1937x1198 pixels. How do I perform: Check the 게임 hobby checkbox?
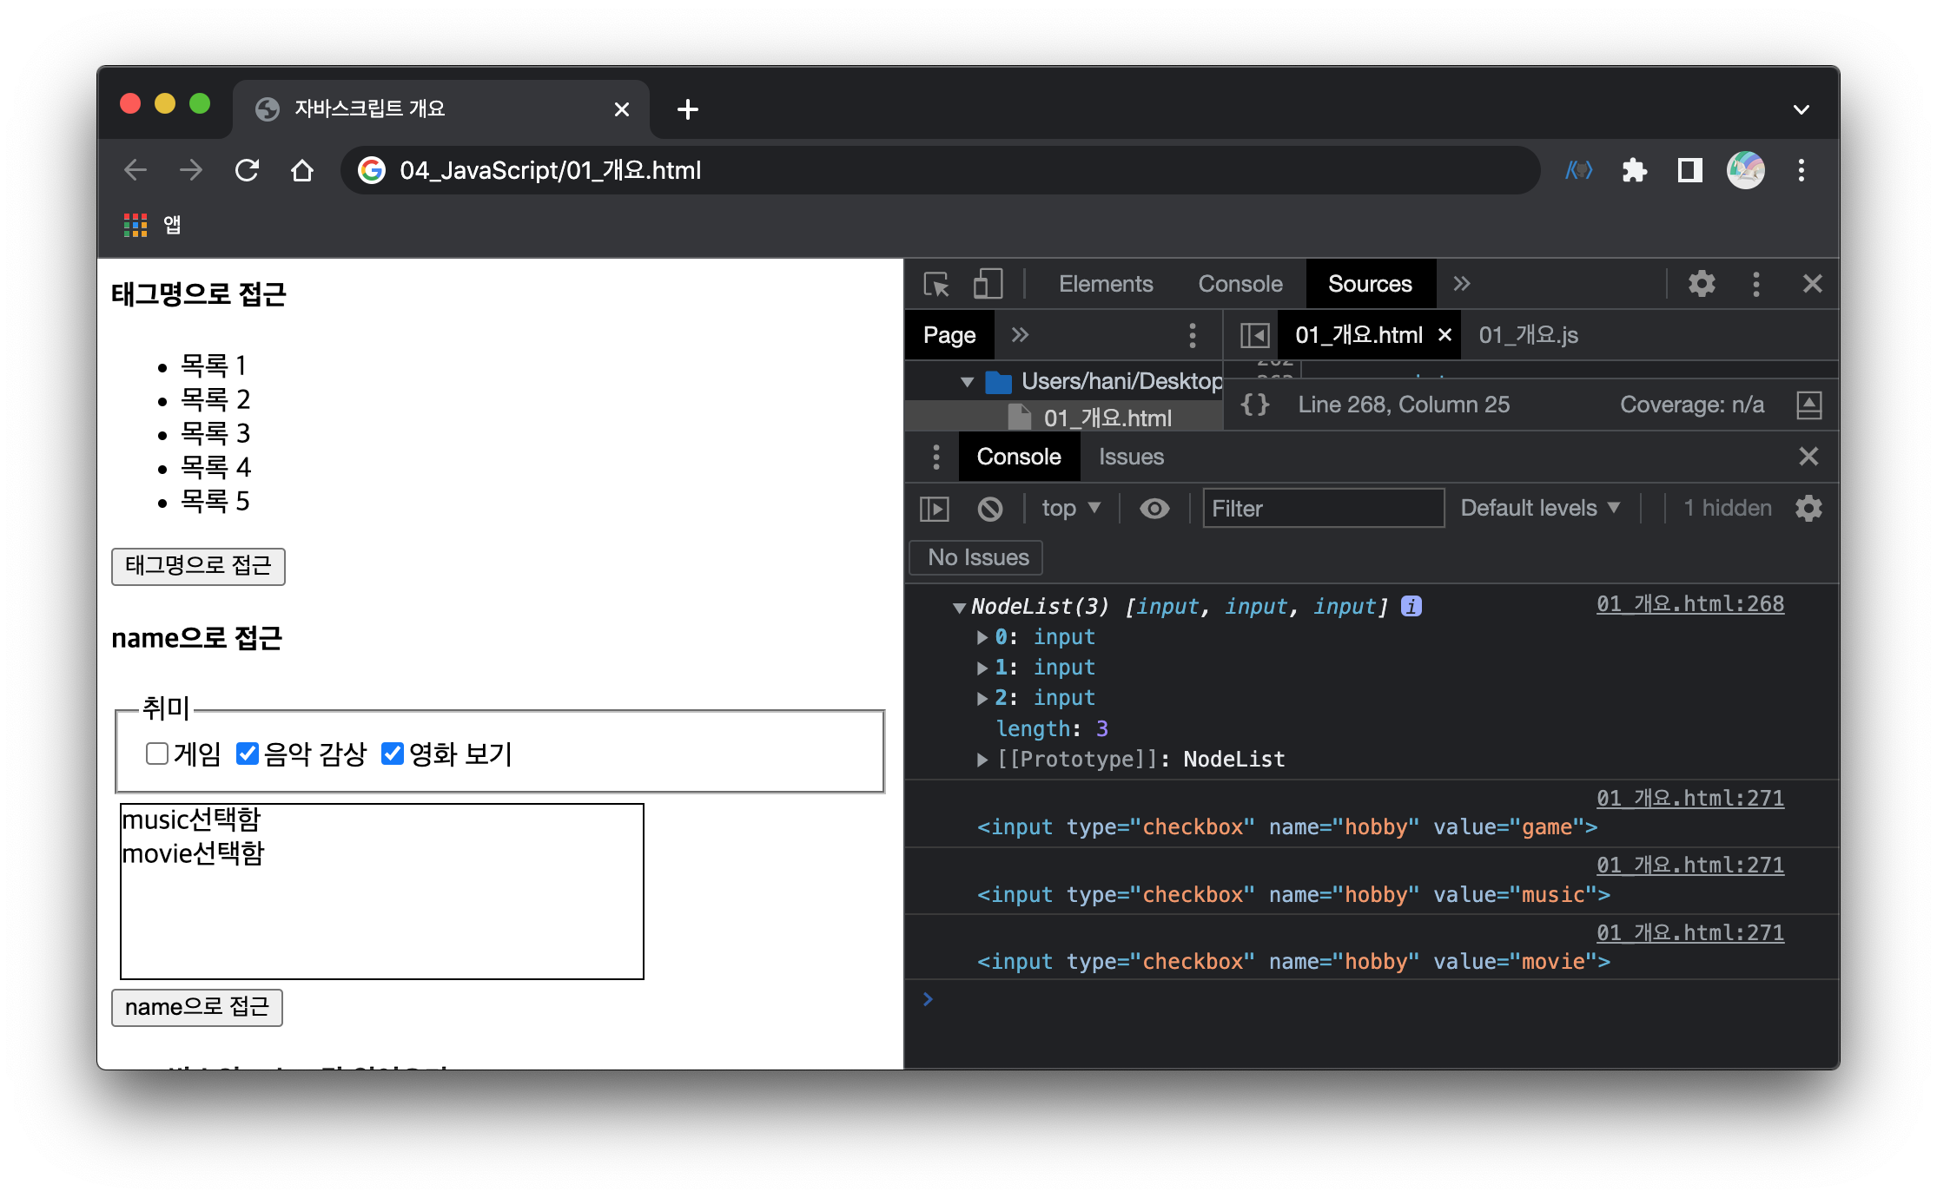tap(157, 754)
